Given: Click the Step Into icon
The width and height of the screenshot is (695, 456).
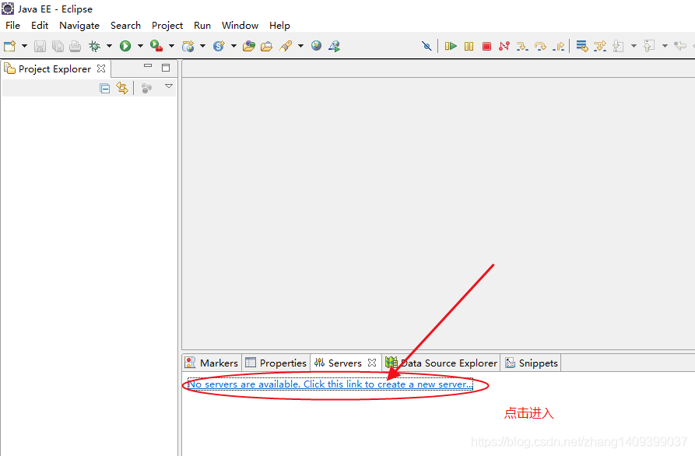Looking at the screenshot, I should click(522, 46).
